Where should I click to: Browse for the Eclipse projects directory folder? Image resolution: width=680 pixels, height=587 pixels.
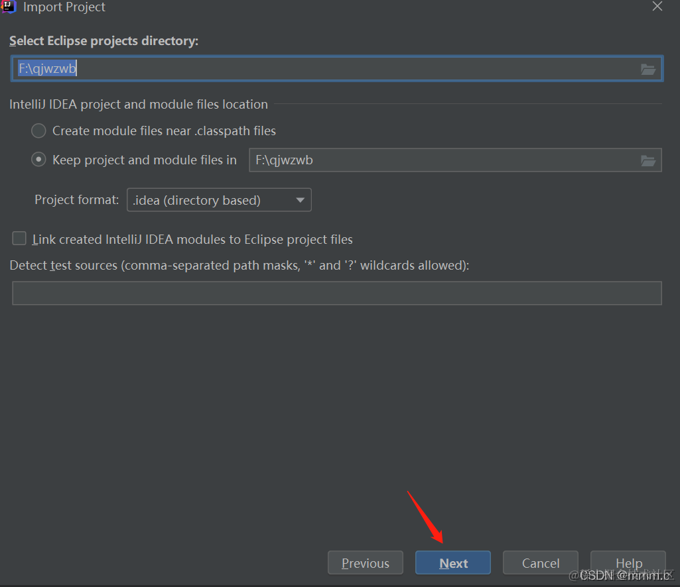(648, 69)
